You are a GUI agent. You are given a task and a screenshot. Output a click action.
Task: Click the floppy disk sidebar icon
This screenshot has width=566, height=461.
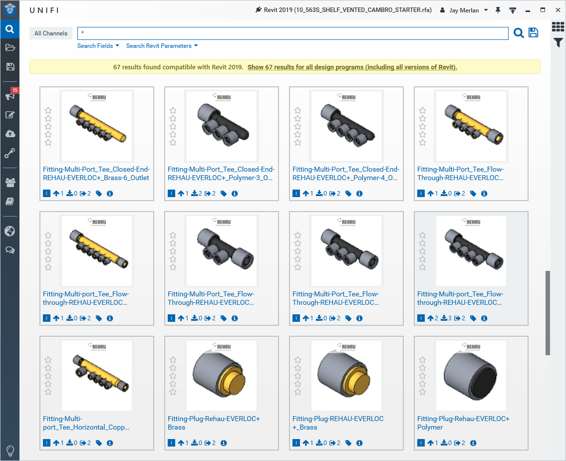(10, 66)
